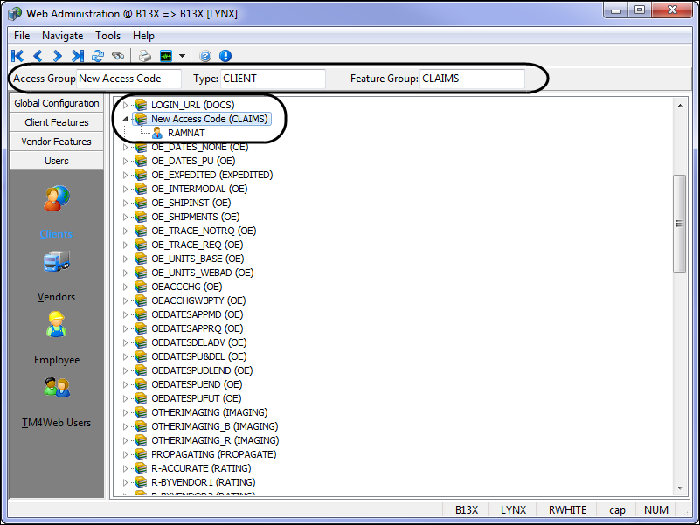700x525 pixels.
Task: Click the OEDATESPUFUT group books icon
Action: point(141,398)
